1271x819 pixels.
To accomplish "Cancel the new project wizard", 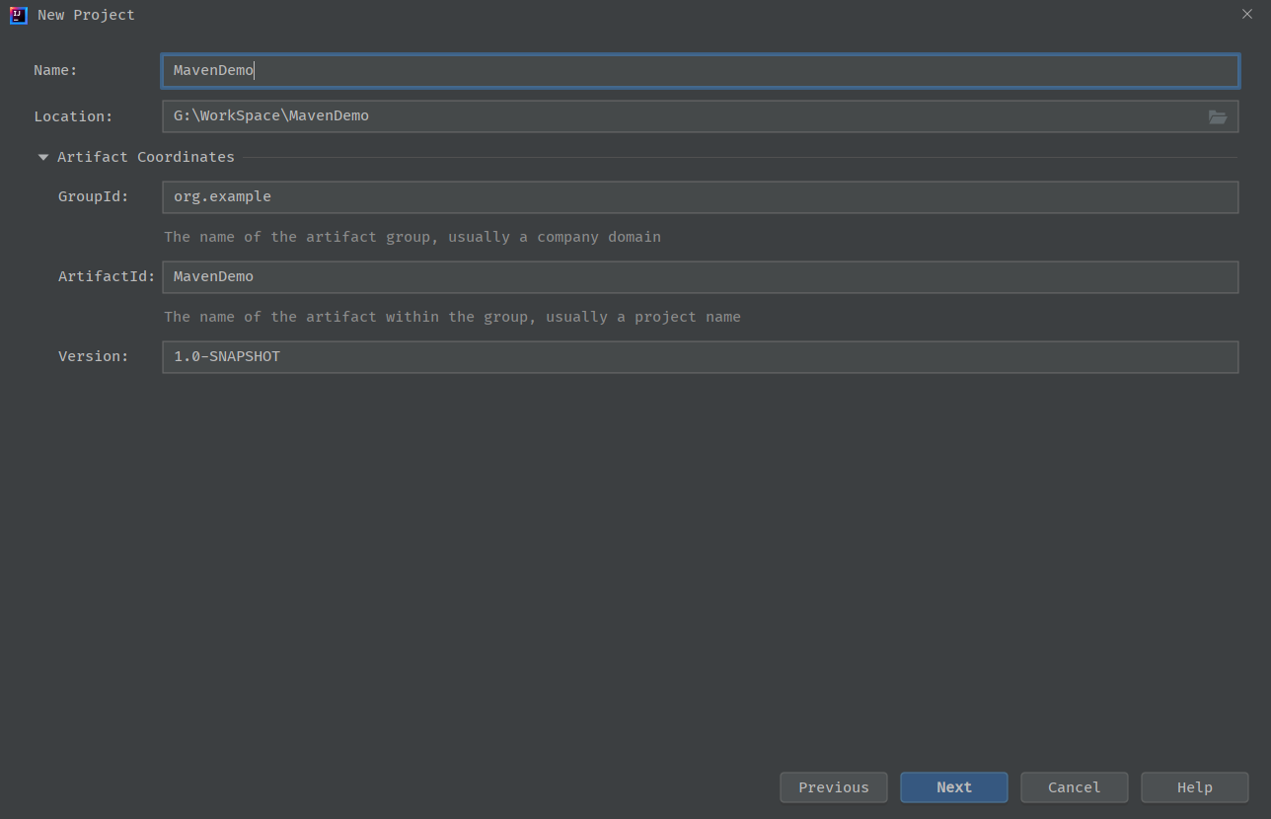I will click(x=1074, y=787).
